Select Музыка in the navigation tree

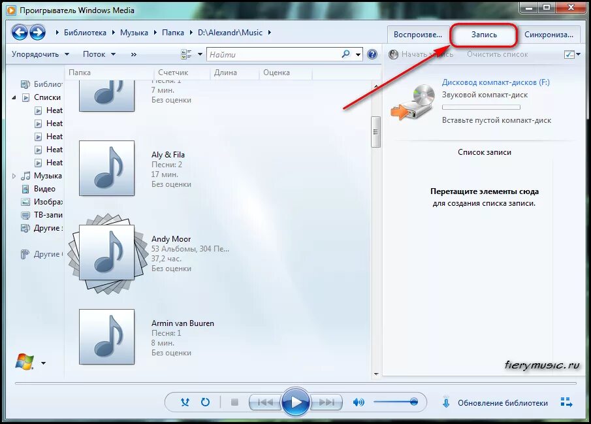pyautogui.click(x=48, y=175)
